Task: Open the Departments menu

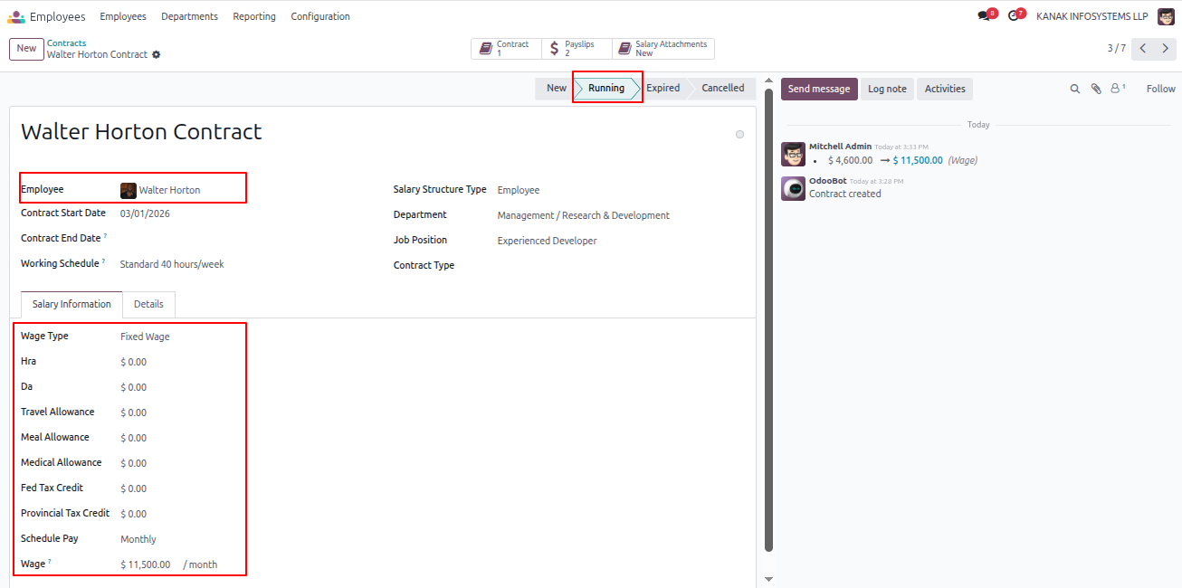Action: pyautogui.click(x=189, y=16)
